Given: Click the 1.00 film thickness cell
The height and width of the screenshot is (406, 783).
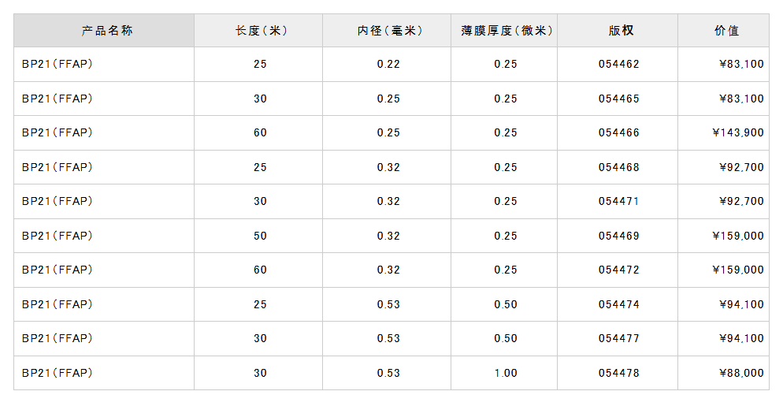Looking at the screenshot, I should tap(506, 373).
